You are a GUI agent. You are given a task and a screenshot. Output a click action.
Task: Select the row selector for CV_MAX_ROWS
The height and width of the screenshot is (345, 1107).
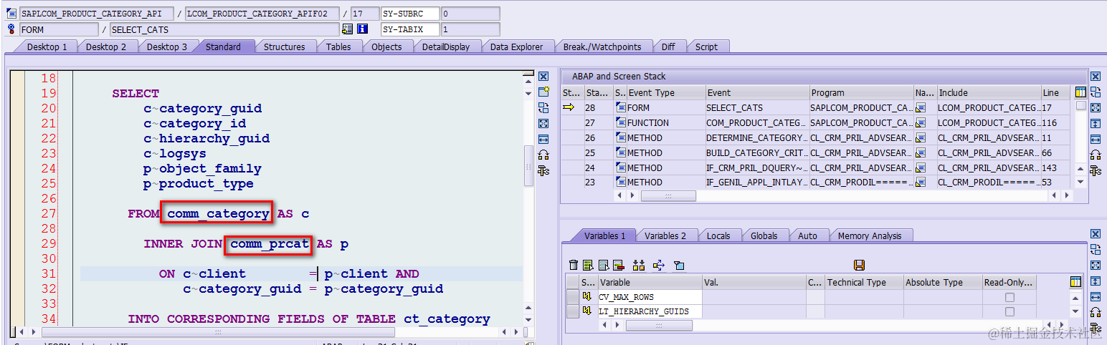[573, 296]
